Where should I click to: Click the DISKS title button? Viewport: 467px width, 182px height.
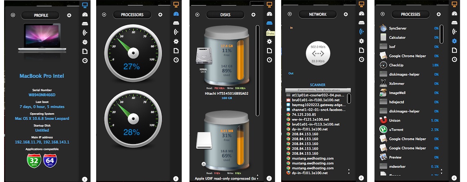click(x=225, y=15)
